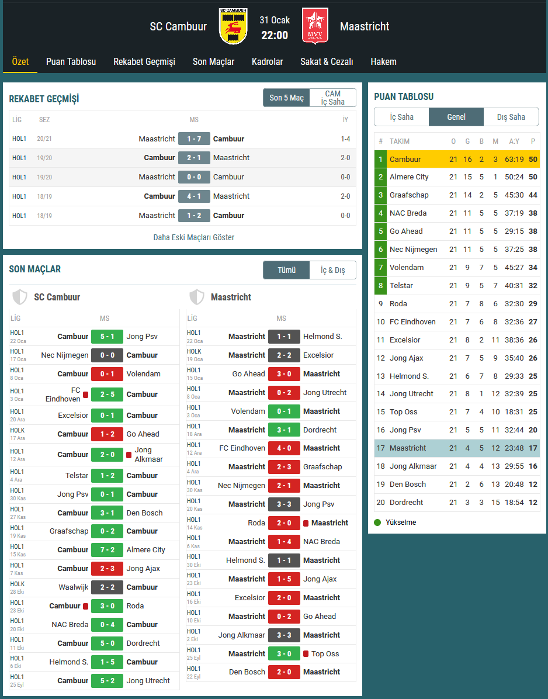The height and width of the screenshot is (699, 548).
Task: Click the 3 - 0 Maastricht vs Top Oss score
Action: click(x=284, y=654)
